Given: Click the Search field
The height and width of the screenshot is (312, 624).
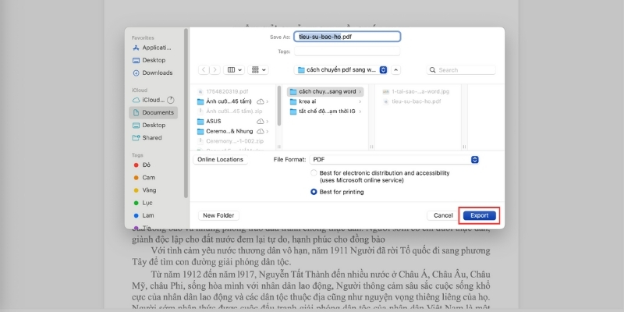Looking at the screenshot, I should click(x=460, y=69).
